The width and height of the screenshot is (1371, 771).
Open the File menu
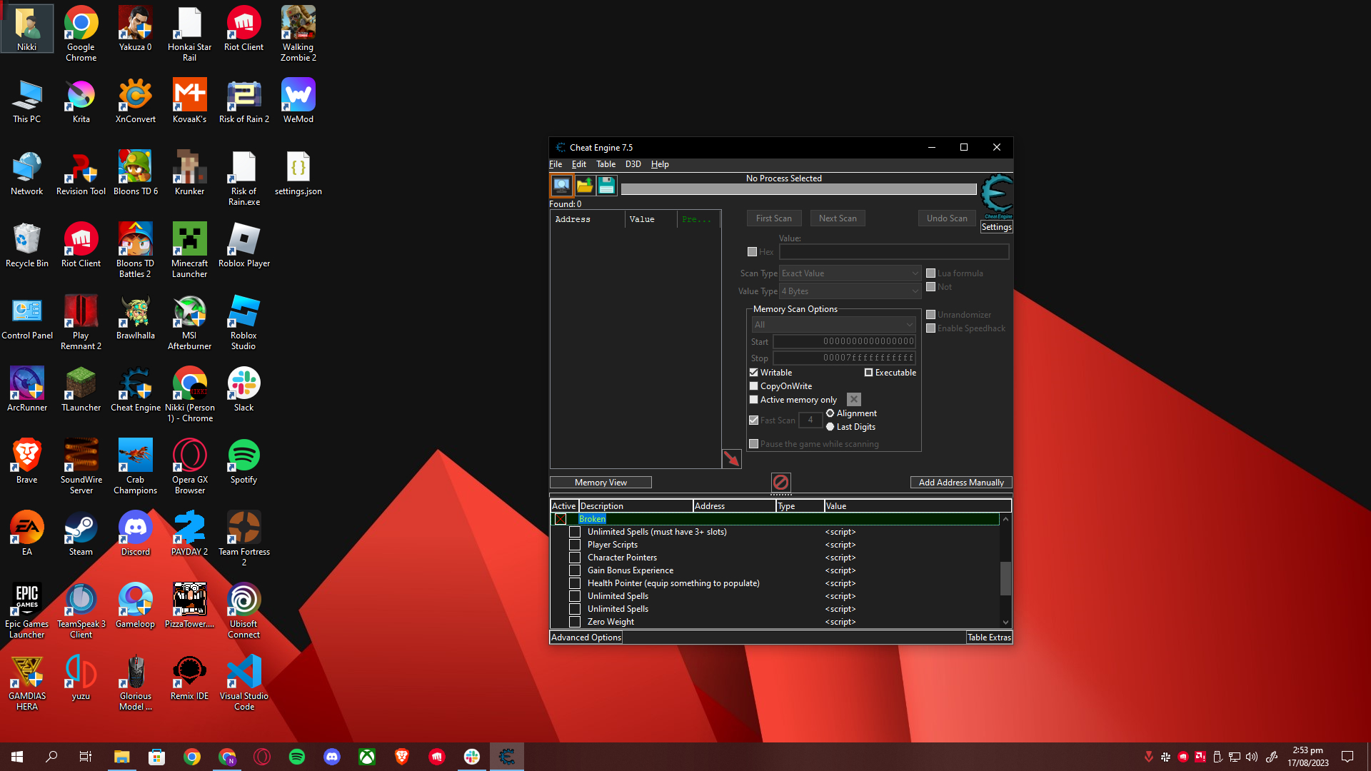point(556,164)
